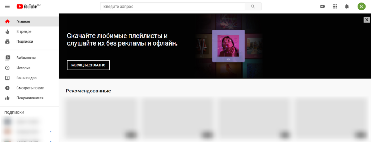This screenshot has width=371, height=142.
Task: Open the hamburger guide menu
Action: (8, 7)
